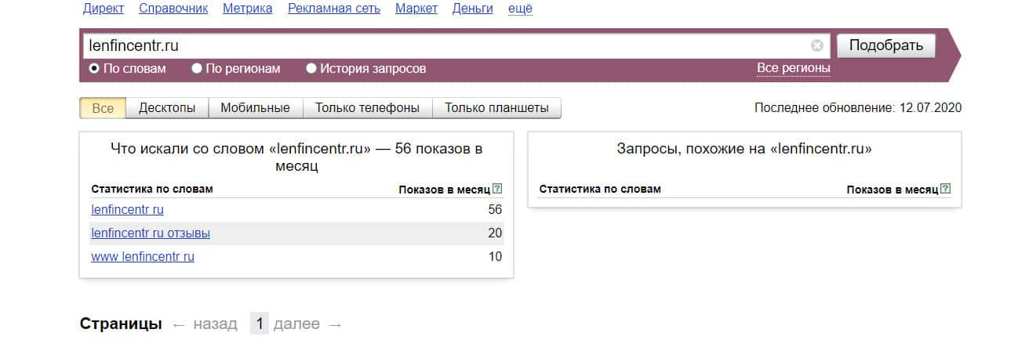Select the "Только планшеты" tab
1018x358 pixels.
496,108
